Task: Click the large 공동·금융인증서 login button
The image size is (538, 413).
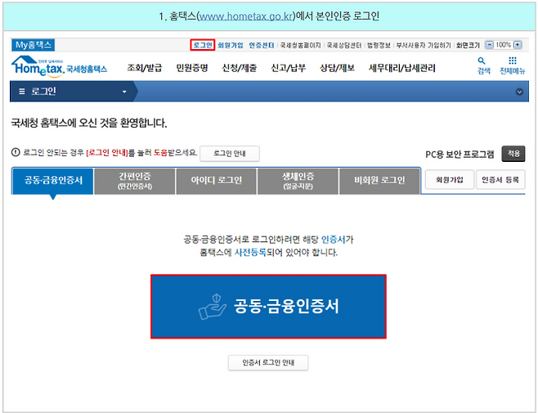Action: pyautogui.click(x=269, y=307)
